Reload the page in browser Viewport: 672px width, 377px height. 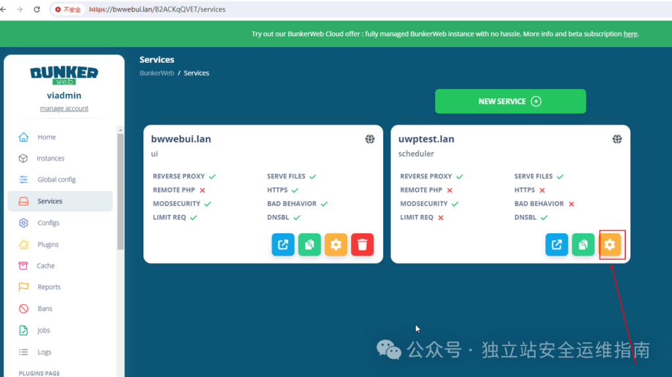tap(37, 9)
